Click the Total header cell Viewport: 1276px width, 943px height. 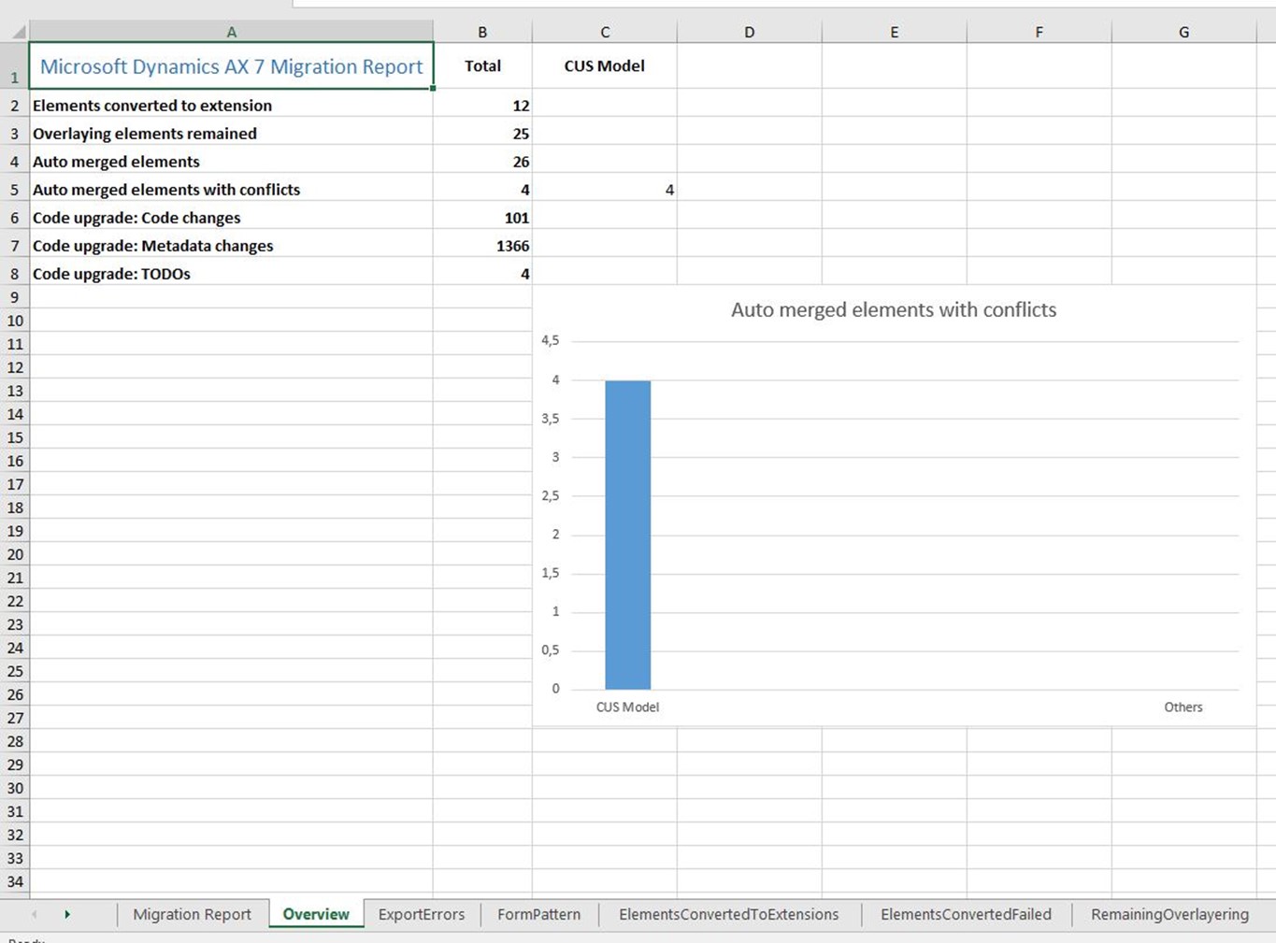[x=482, y=66]
